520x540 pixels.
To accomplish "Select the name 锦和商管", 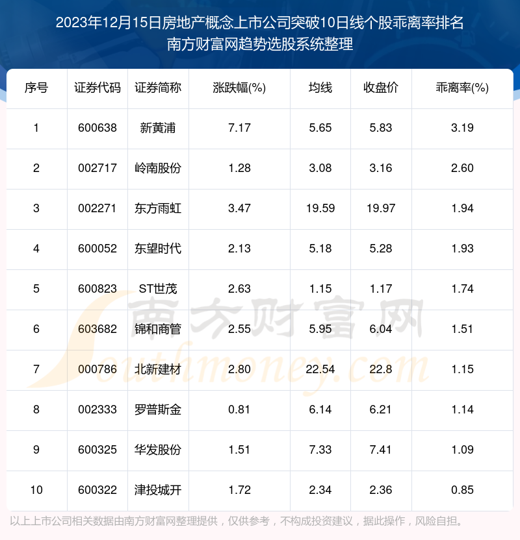I will click(x=158, y=329).
